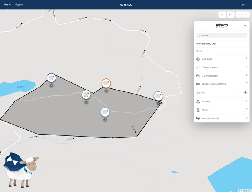Add a new Standort with plus
The height and width of the screenshot is (192, 252).
pyautogui.click(x=245, y=92)
